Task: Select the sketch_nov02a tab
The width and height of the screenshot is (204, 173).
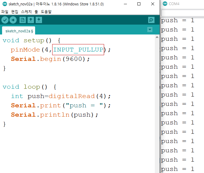Action: click(19, 31)
